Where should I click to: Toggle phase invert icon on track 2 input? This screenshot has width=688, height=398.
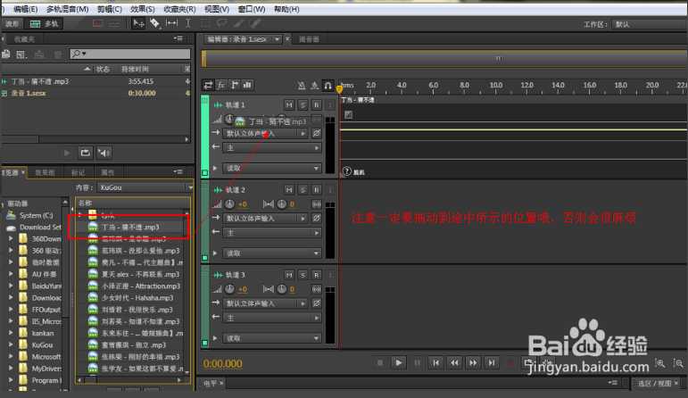(x=317, y=218)
